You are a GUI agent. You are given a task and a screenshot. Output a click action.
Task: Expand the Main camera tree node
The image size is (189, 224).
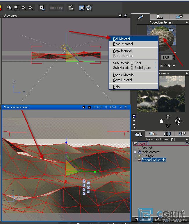coord(135,152)
